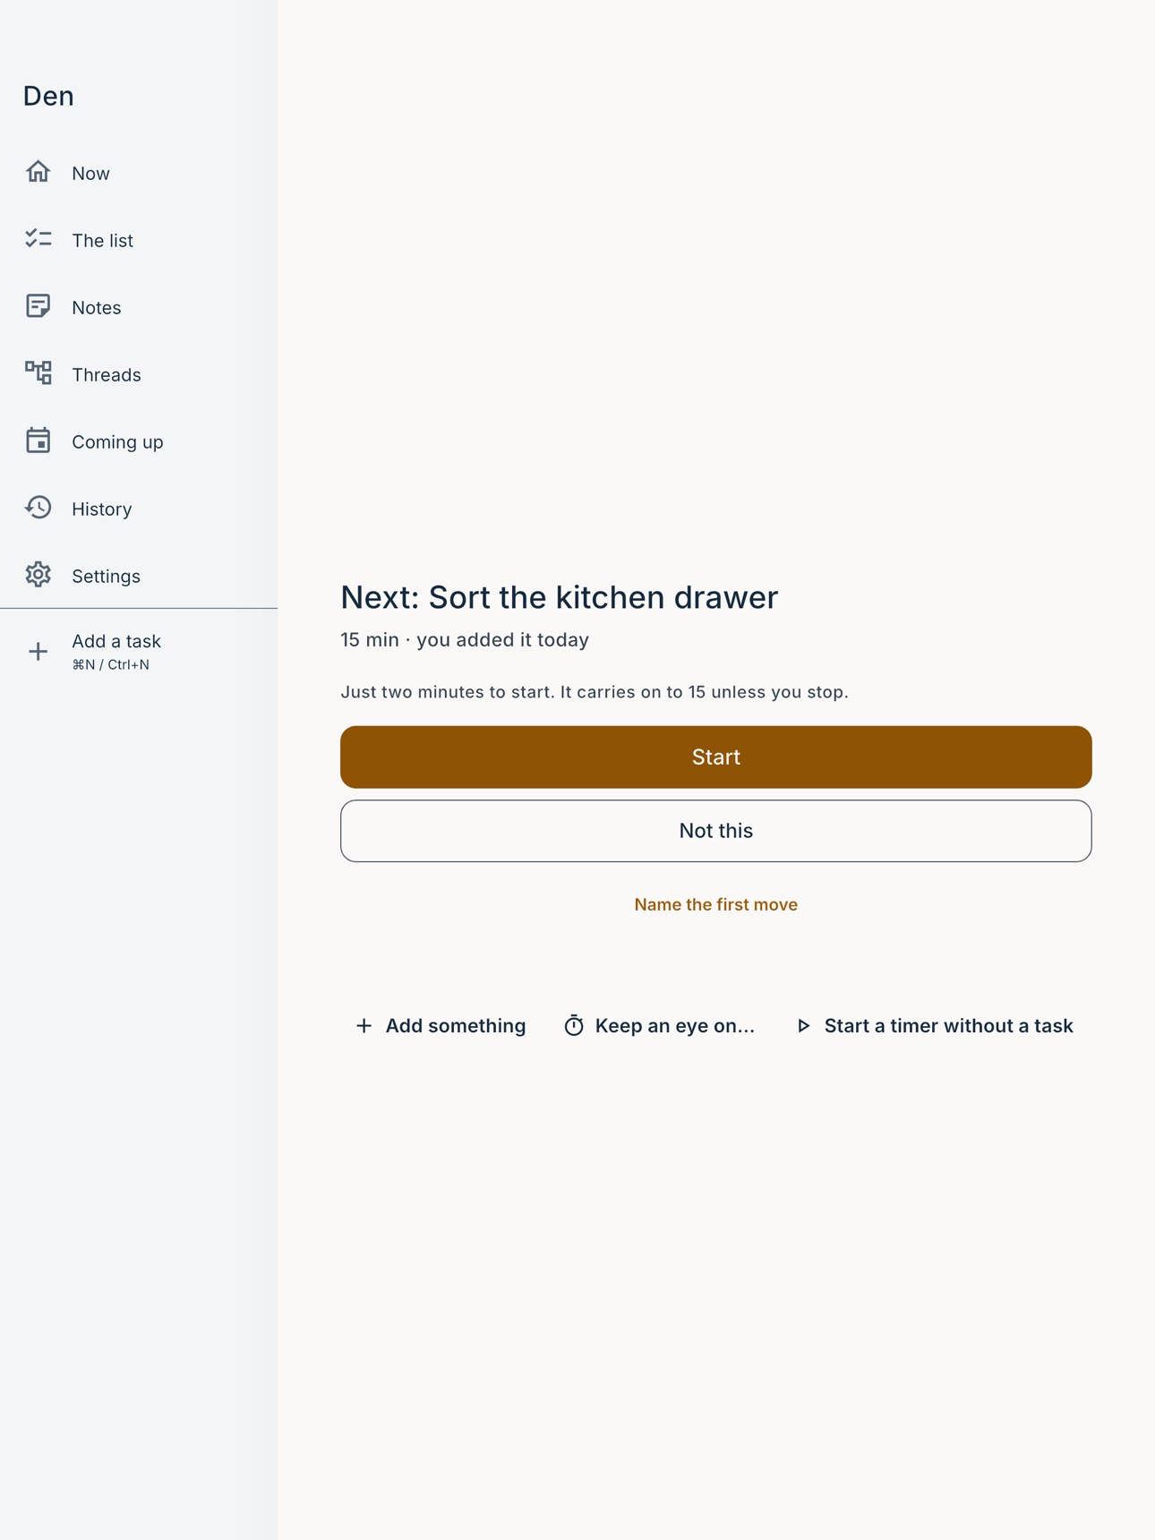Click the Not this button
The width and height of the screenshot is (1155, 1540).
coord(715,831)
